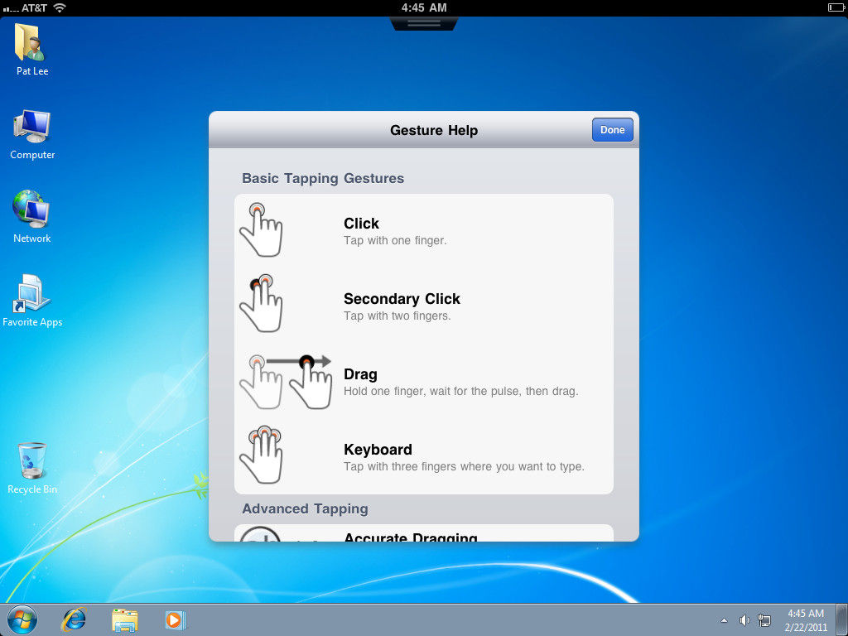Image resolution: width=848 pixels, height=636 pixels.
Task: Tap the "Drag" gesture title
Action: point(360,374)
